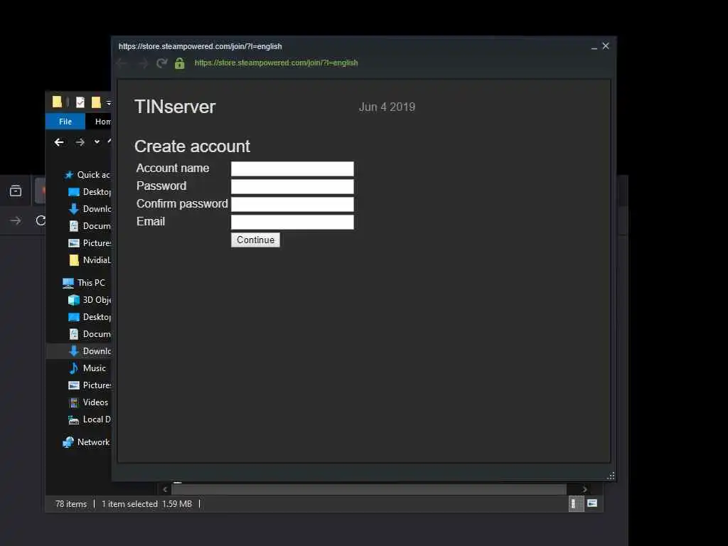Click the Account name input field
This screenshot has width=728, height=546.
[292, 168]
